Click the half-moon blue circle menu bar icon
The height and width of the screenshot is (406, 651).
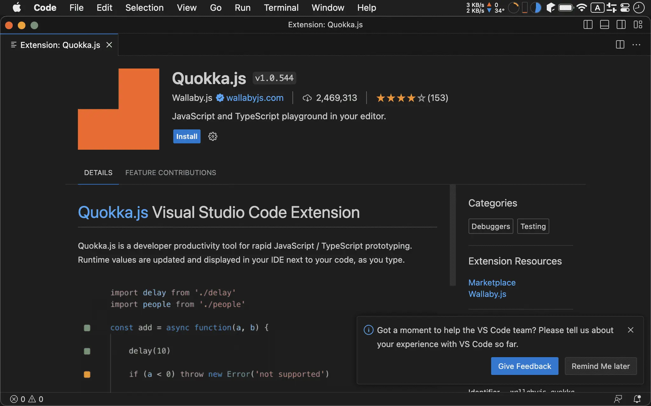pos(536,8)
